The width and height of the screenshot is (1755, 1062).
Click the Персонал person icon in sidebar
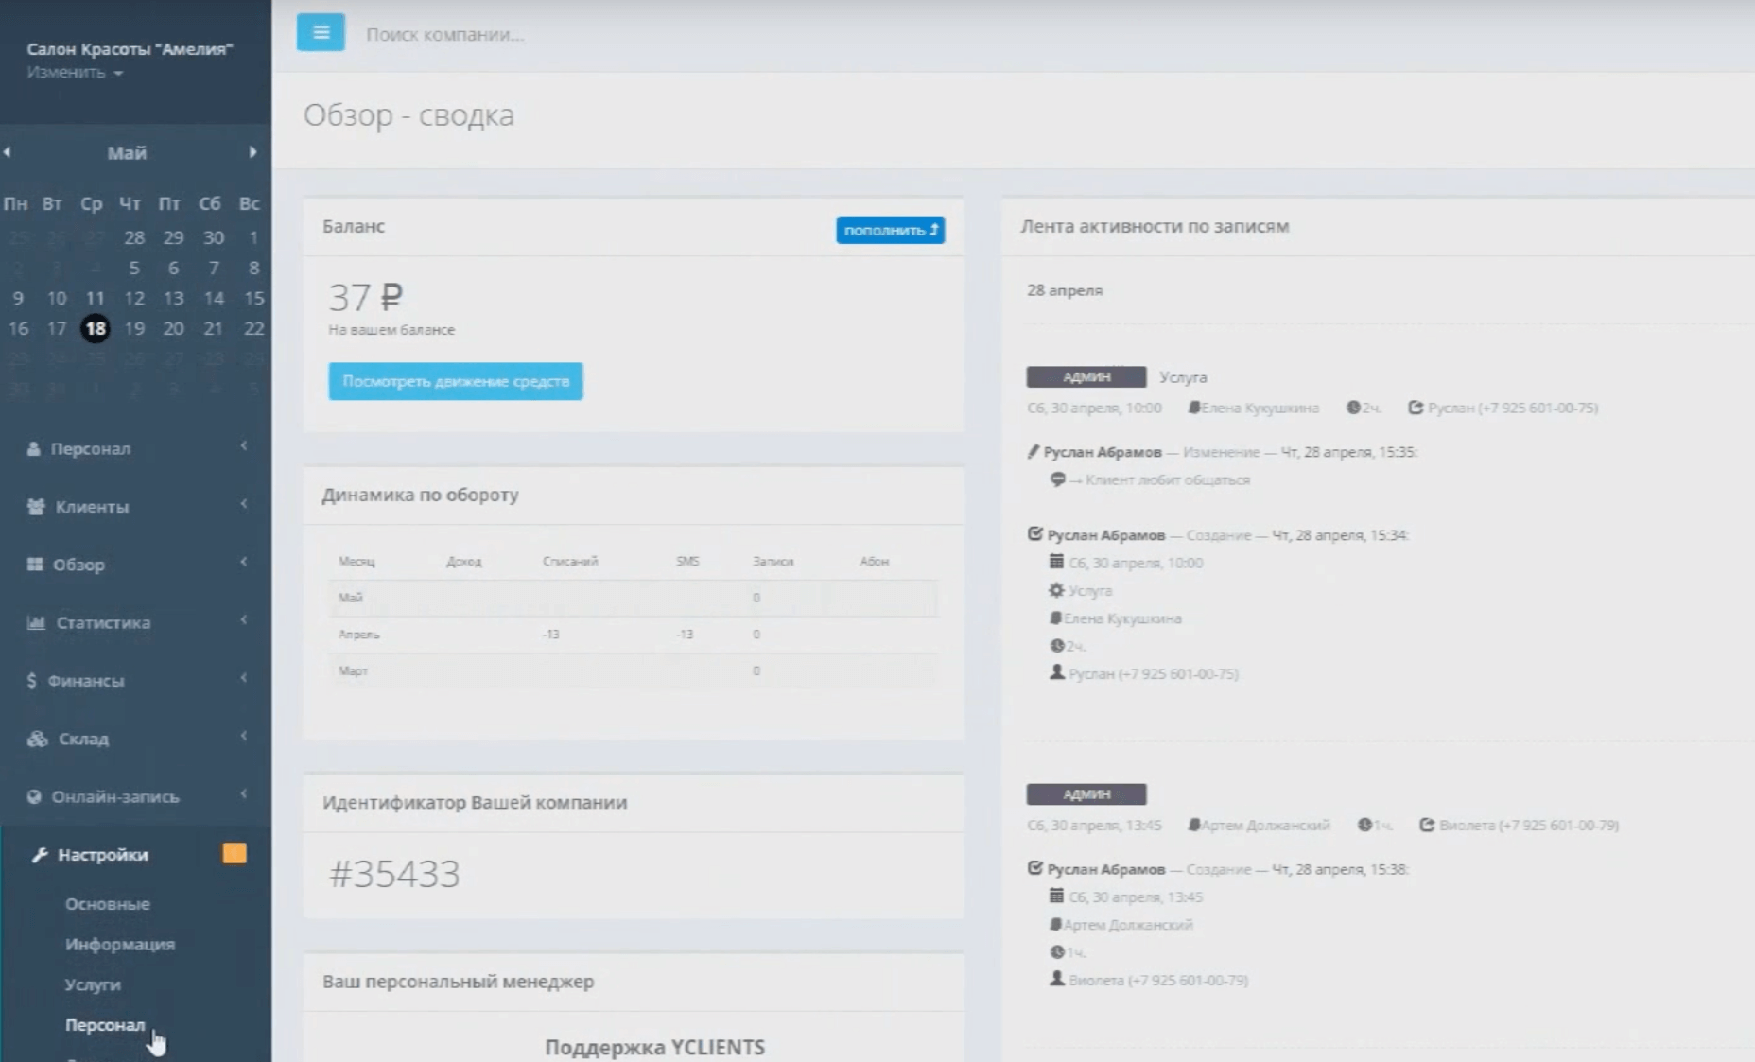(34, 449)
